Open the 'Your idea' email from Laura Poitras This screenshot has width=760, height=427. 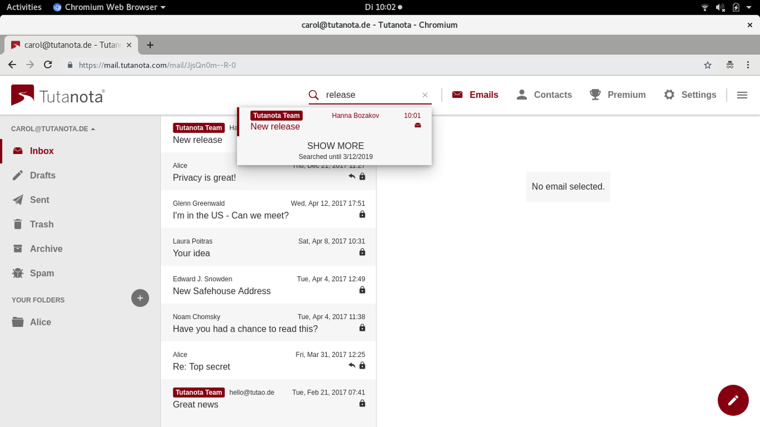pyautogui.click(x=268, y=247)
